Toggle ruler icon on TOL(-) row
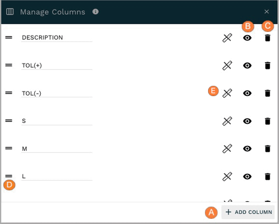Screen dimensions: 279x224 click(227, 93)
